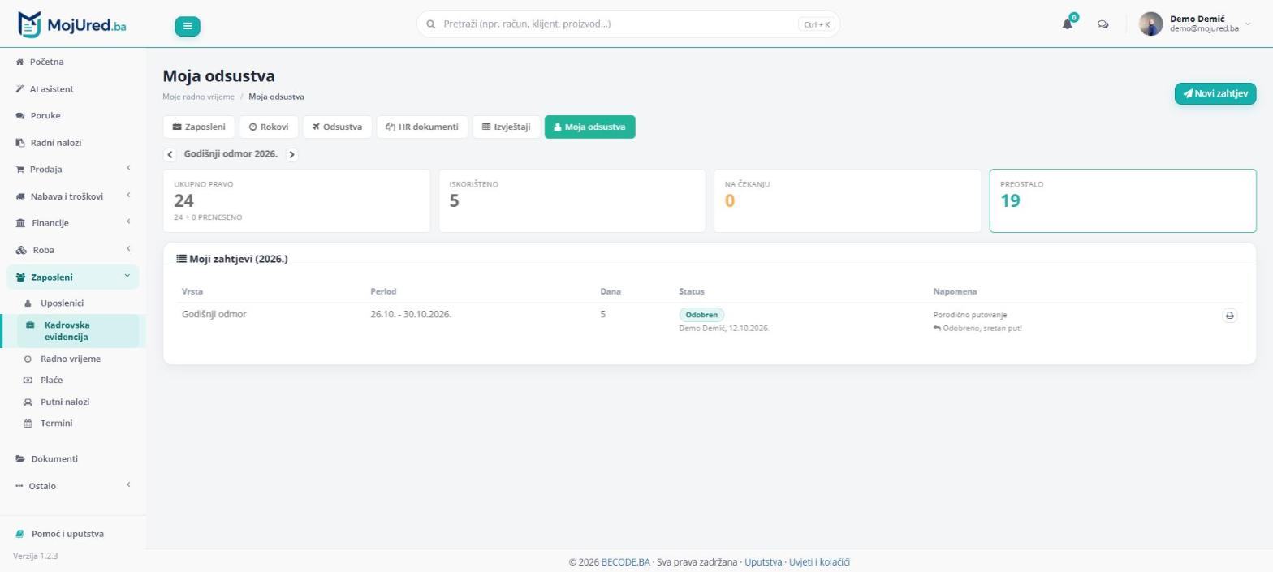1273x572 pixels.
Task: Select the Moja odsustva tab
Action: point(589,127)
